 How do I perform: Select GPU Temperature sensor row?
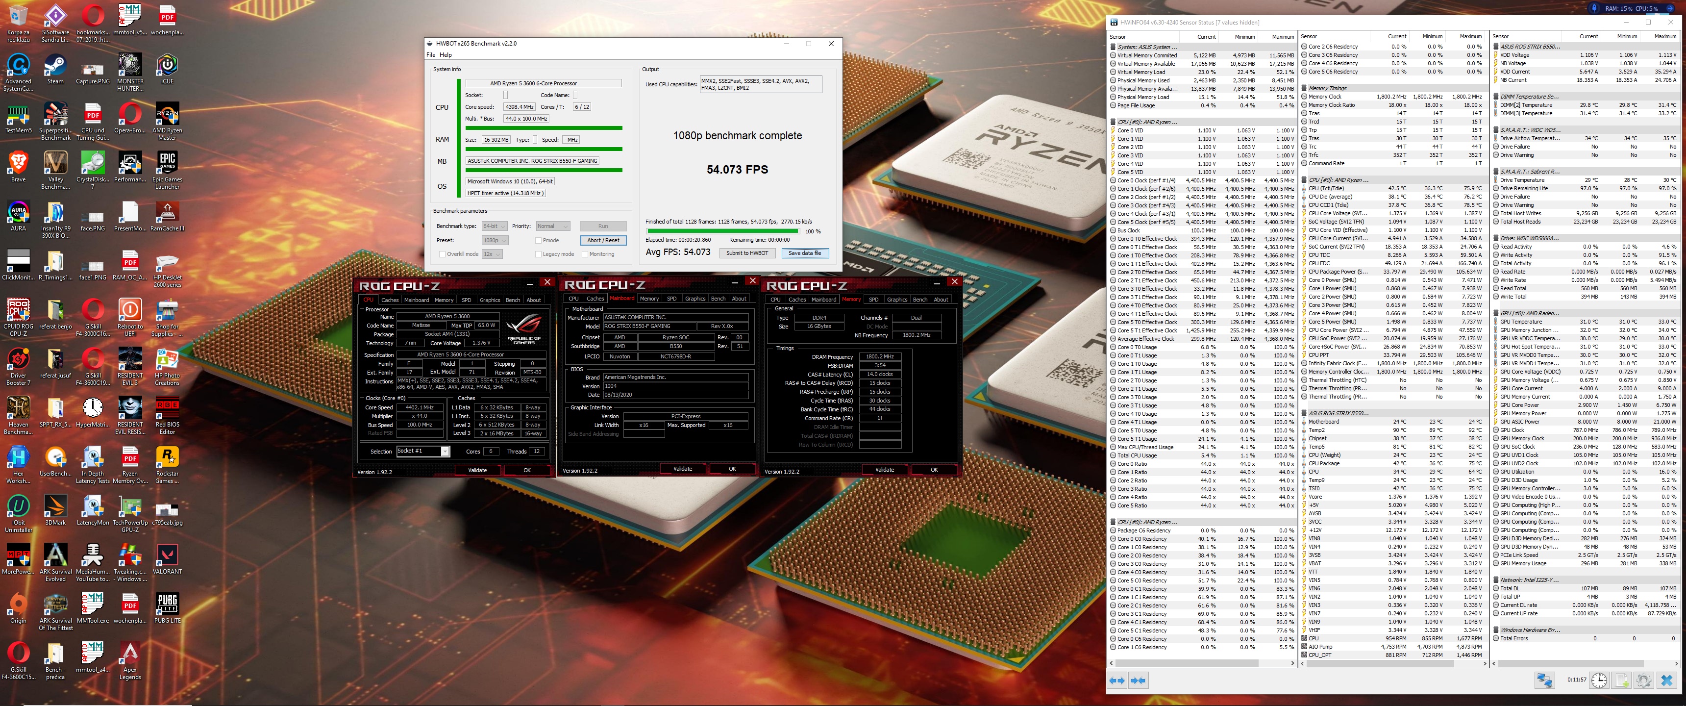pos(1585,322)
